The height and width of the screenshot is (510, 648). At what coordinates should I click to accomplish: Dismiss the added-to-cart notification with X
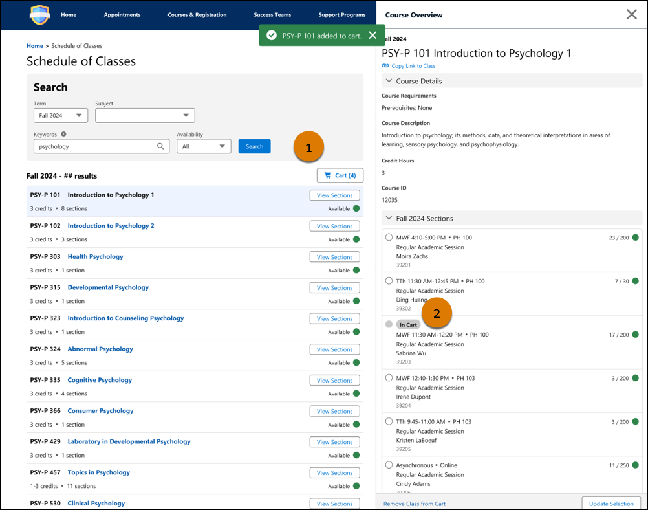click(373, 35)
